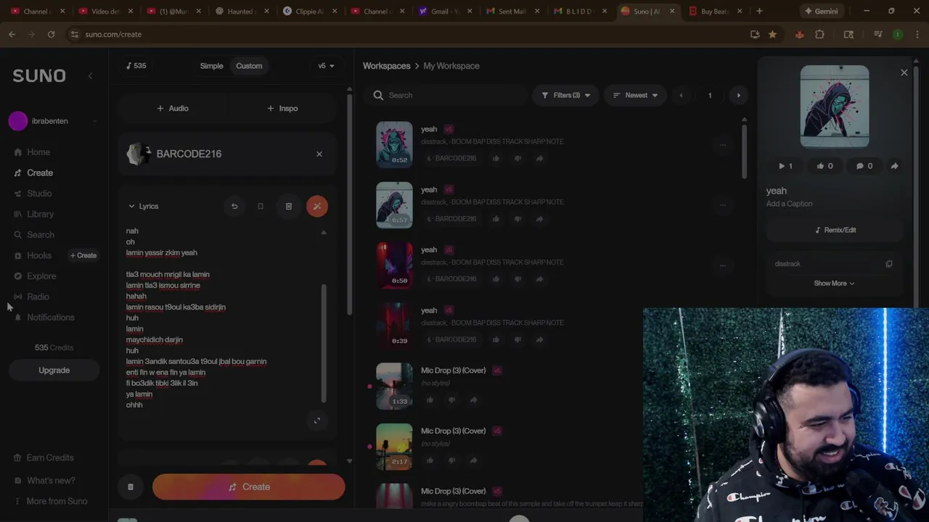Add Audio to the song
The width and height of the screenshot is (929, 522).
pyautogui.click(x=173, y=108)
